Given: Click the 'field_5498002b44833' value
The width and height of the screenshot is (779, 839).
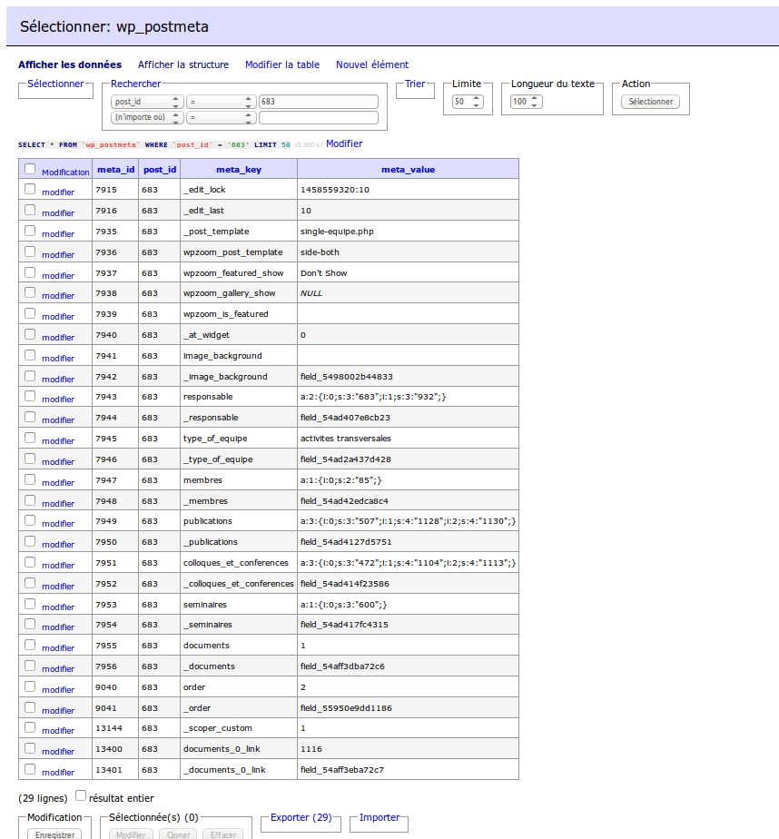Looking at the screenshot, I should [347, 377].
